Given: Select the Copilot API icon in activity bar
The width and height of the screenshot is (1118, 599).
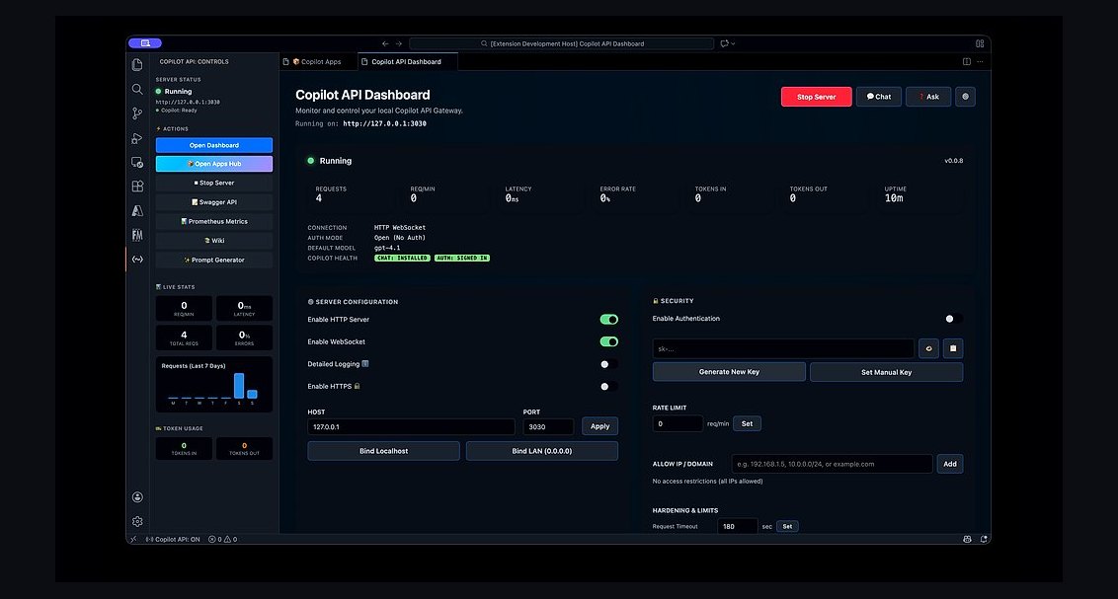Looking at the screenshot, I should [137, 260].
